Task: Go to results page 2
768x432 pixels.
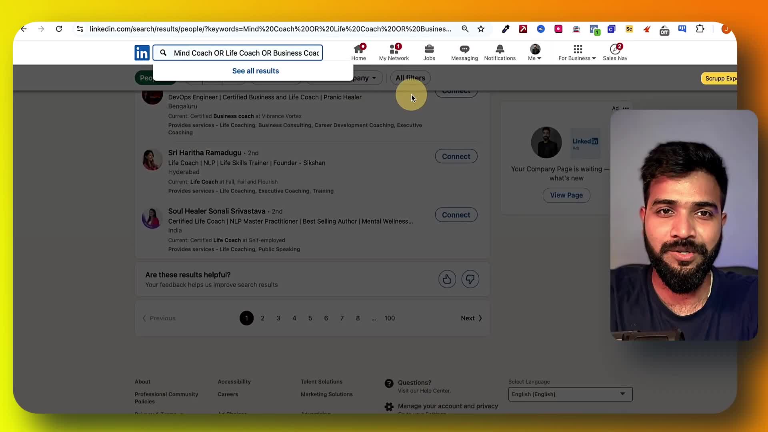Action: tap(262, 318)
